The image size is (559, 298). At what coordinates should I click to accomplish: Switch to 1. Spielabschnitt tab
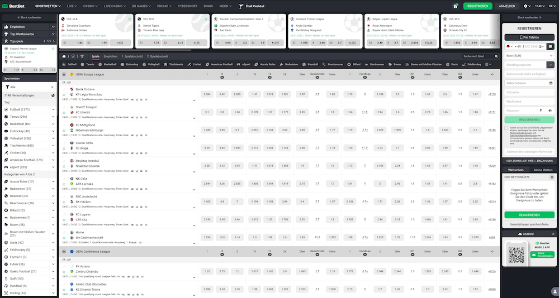(132, 56)
